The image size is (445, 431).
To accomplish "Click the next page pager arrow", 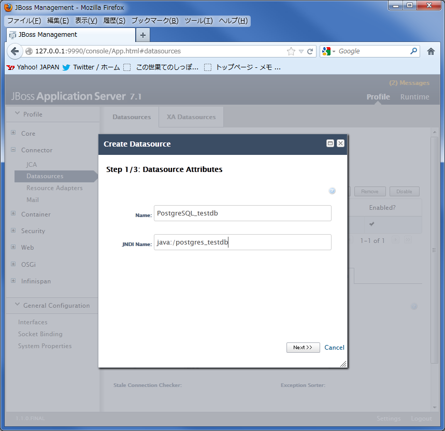I will point(395,240).
